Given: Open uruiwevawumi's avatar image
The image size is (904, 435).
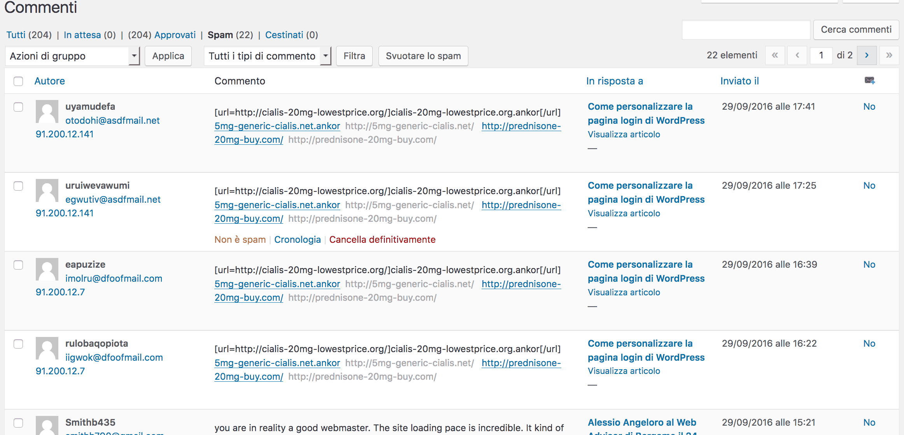Looking at the screenshot, I should (x=47, y=190).
